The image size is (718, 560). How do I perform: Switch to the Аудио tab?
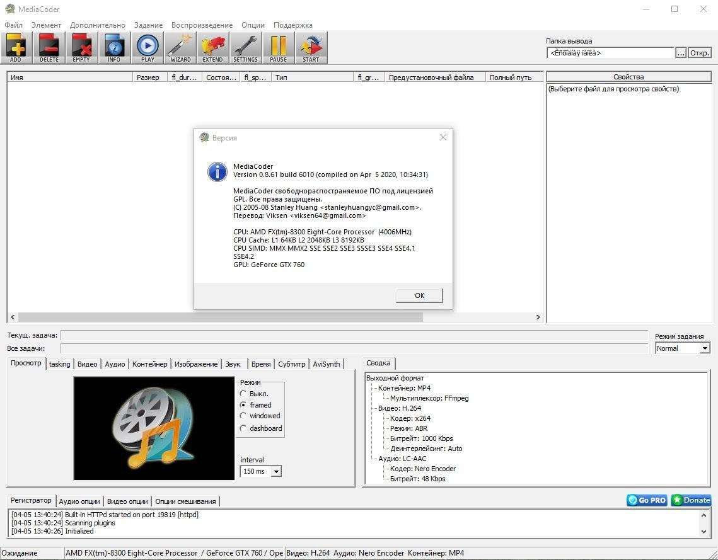(115, 364)
